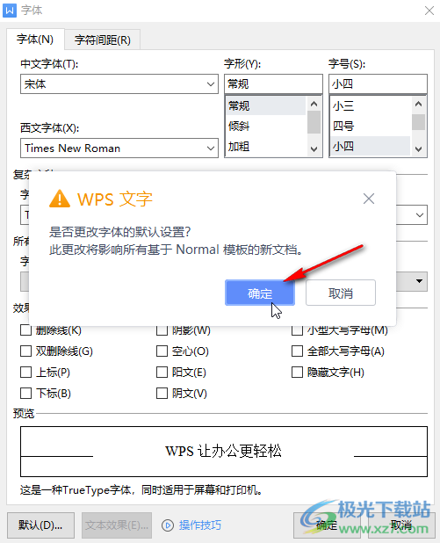The height and width of the screenshot is (543, 440).
Task: Enable the 隐藏文字(H) checkbox
Action: 298,373
